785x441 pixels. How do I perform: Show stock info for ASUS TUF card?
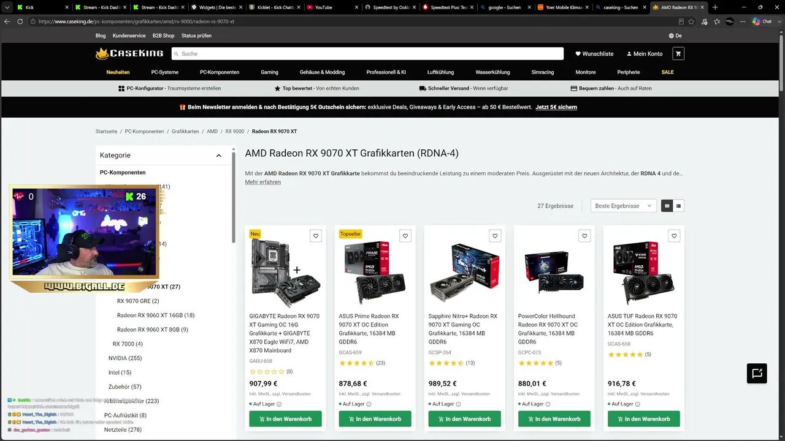pos(637,404)
